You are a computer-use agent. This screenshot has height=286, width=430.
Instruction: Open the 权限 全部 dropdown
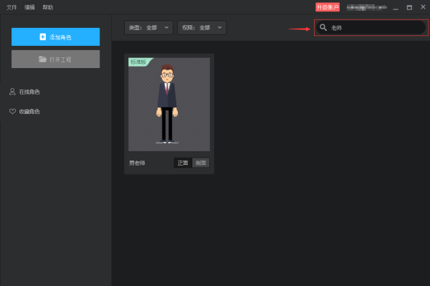pos(202,27)
